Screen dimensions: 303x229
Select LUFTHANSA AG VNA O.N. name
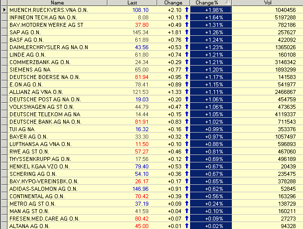point(40,145)
